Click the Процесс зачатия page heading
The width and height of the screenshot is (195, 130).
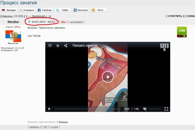(19, 3)
